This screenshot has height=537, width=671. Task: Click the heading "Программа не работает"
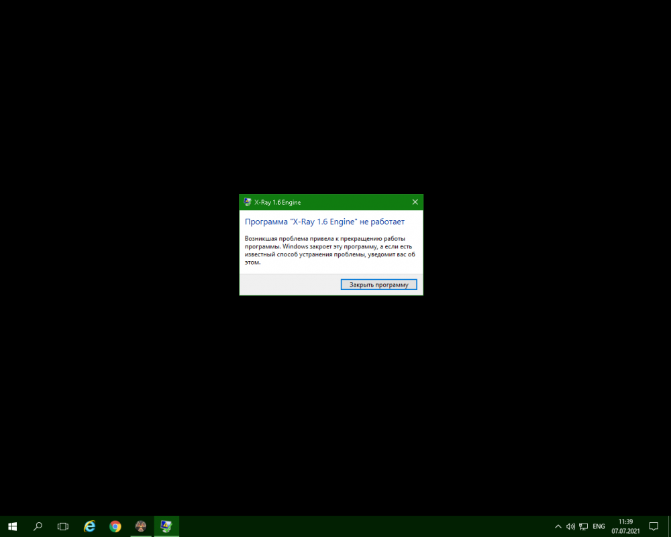pyautogui.click(x=324, y=222)
